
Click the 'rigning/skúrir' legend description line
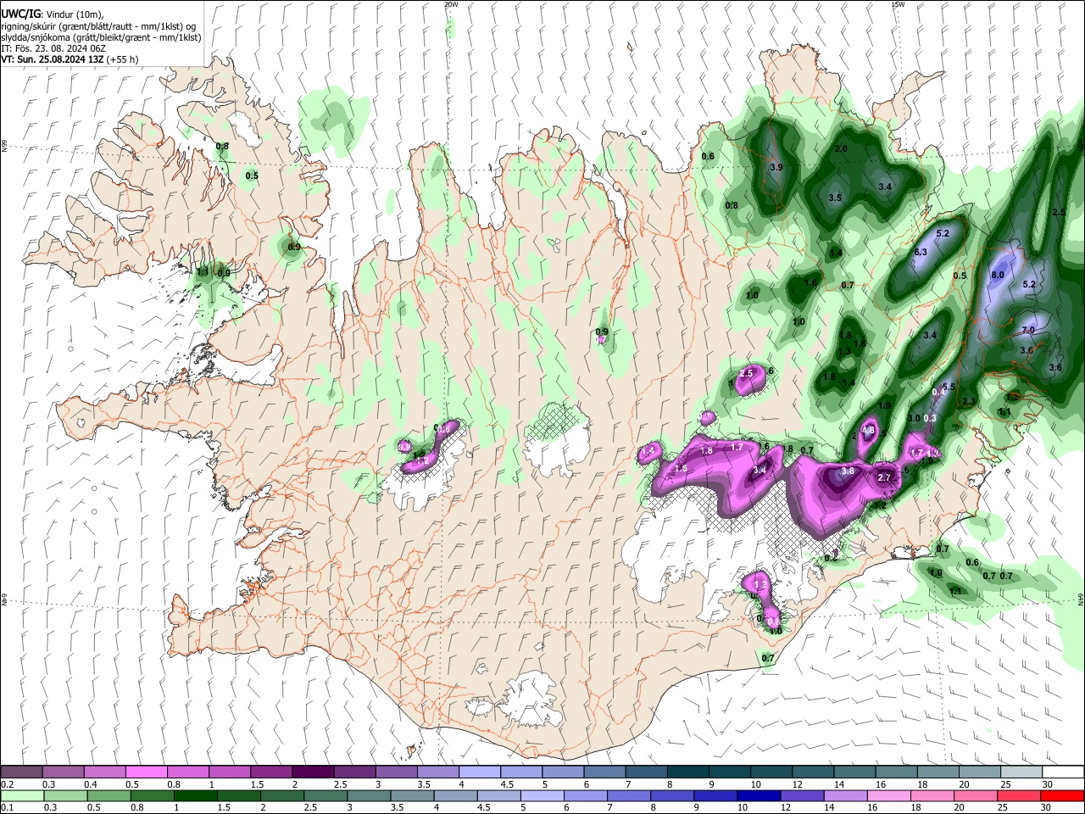coord(100,25)
